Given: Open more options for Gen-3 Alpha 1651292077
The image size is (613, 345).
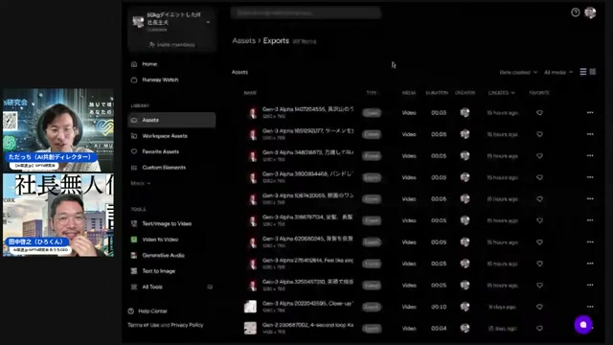Looking at the screenshot, I should click(590, 134).
